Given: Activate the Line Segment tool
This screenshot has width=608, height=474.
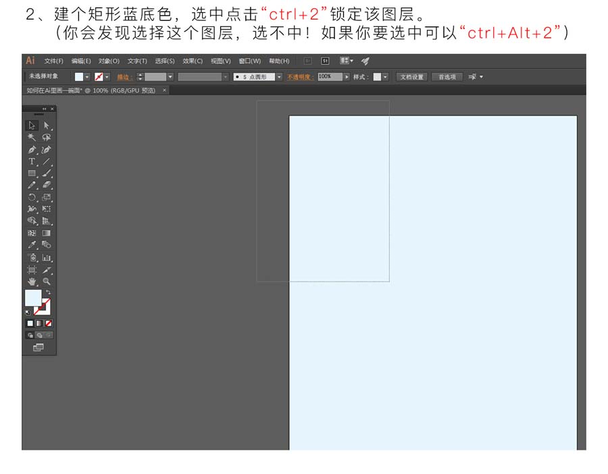Looking at the screenshot, I should (46, 161).
